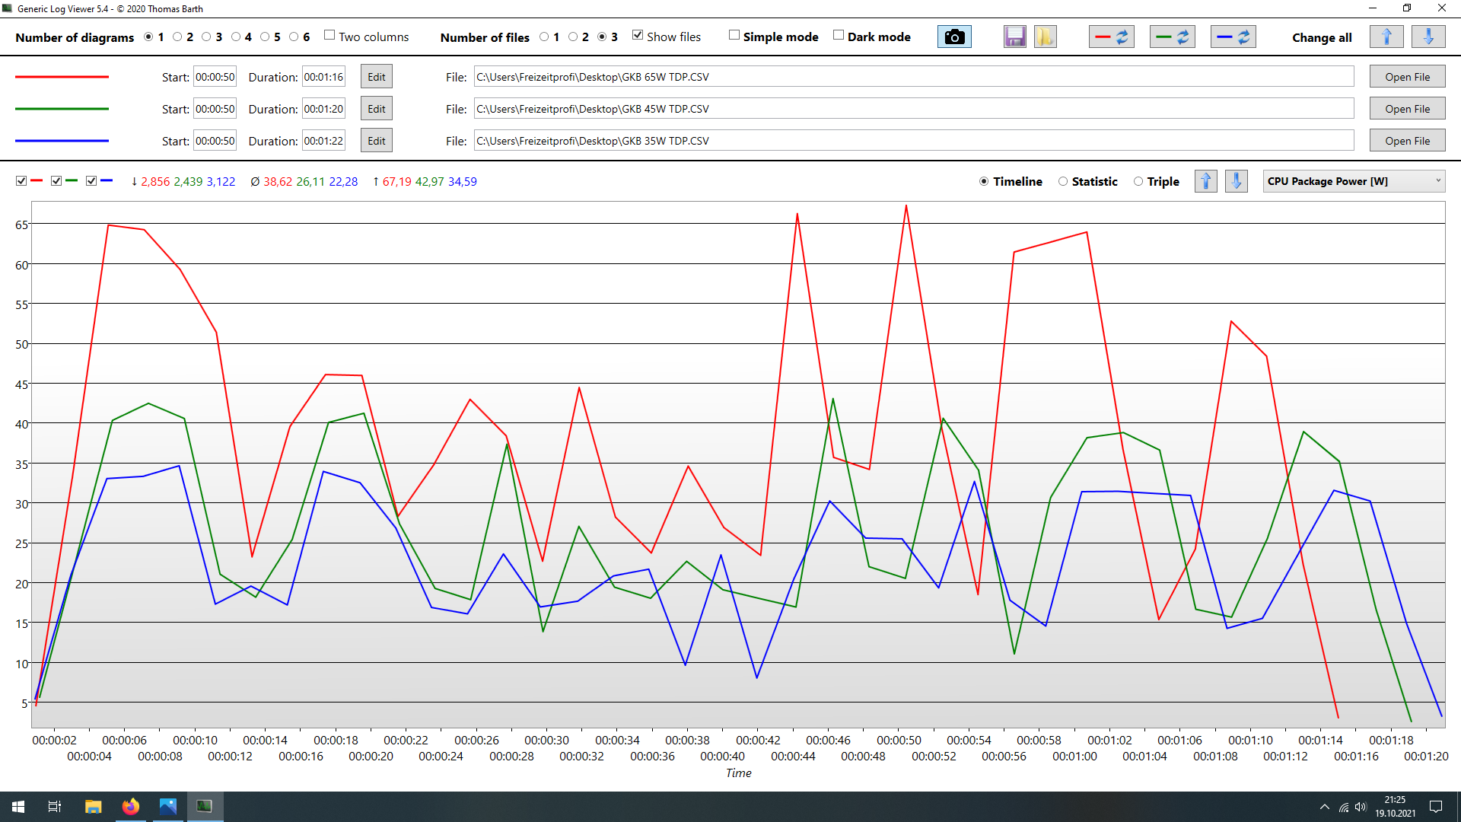Screen dimensions: 1461x822
Task: Set number of diagrams to 4
Action: [x=236, y=37]
